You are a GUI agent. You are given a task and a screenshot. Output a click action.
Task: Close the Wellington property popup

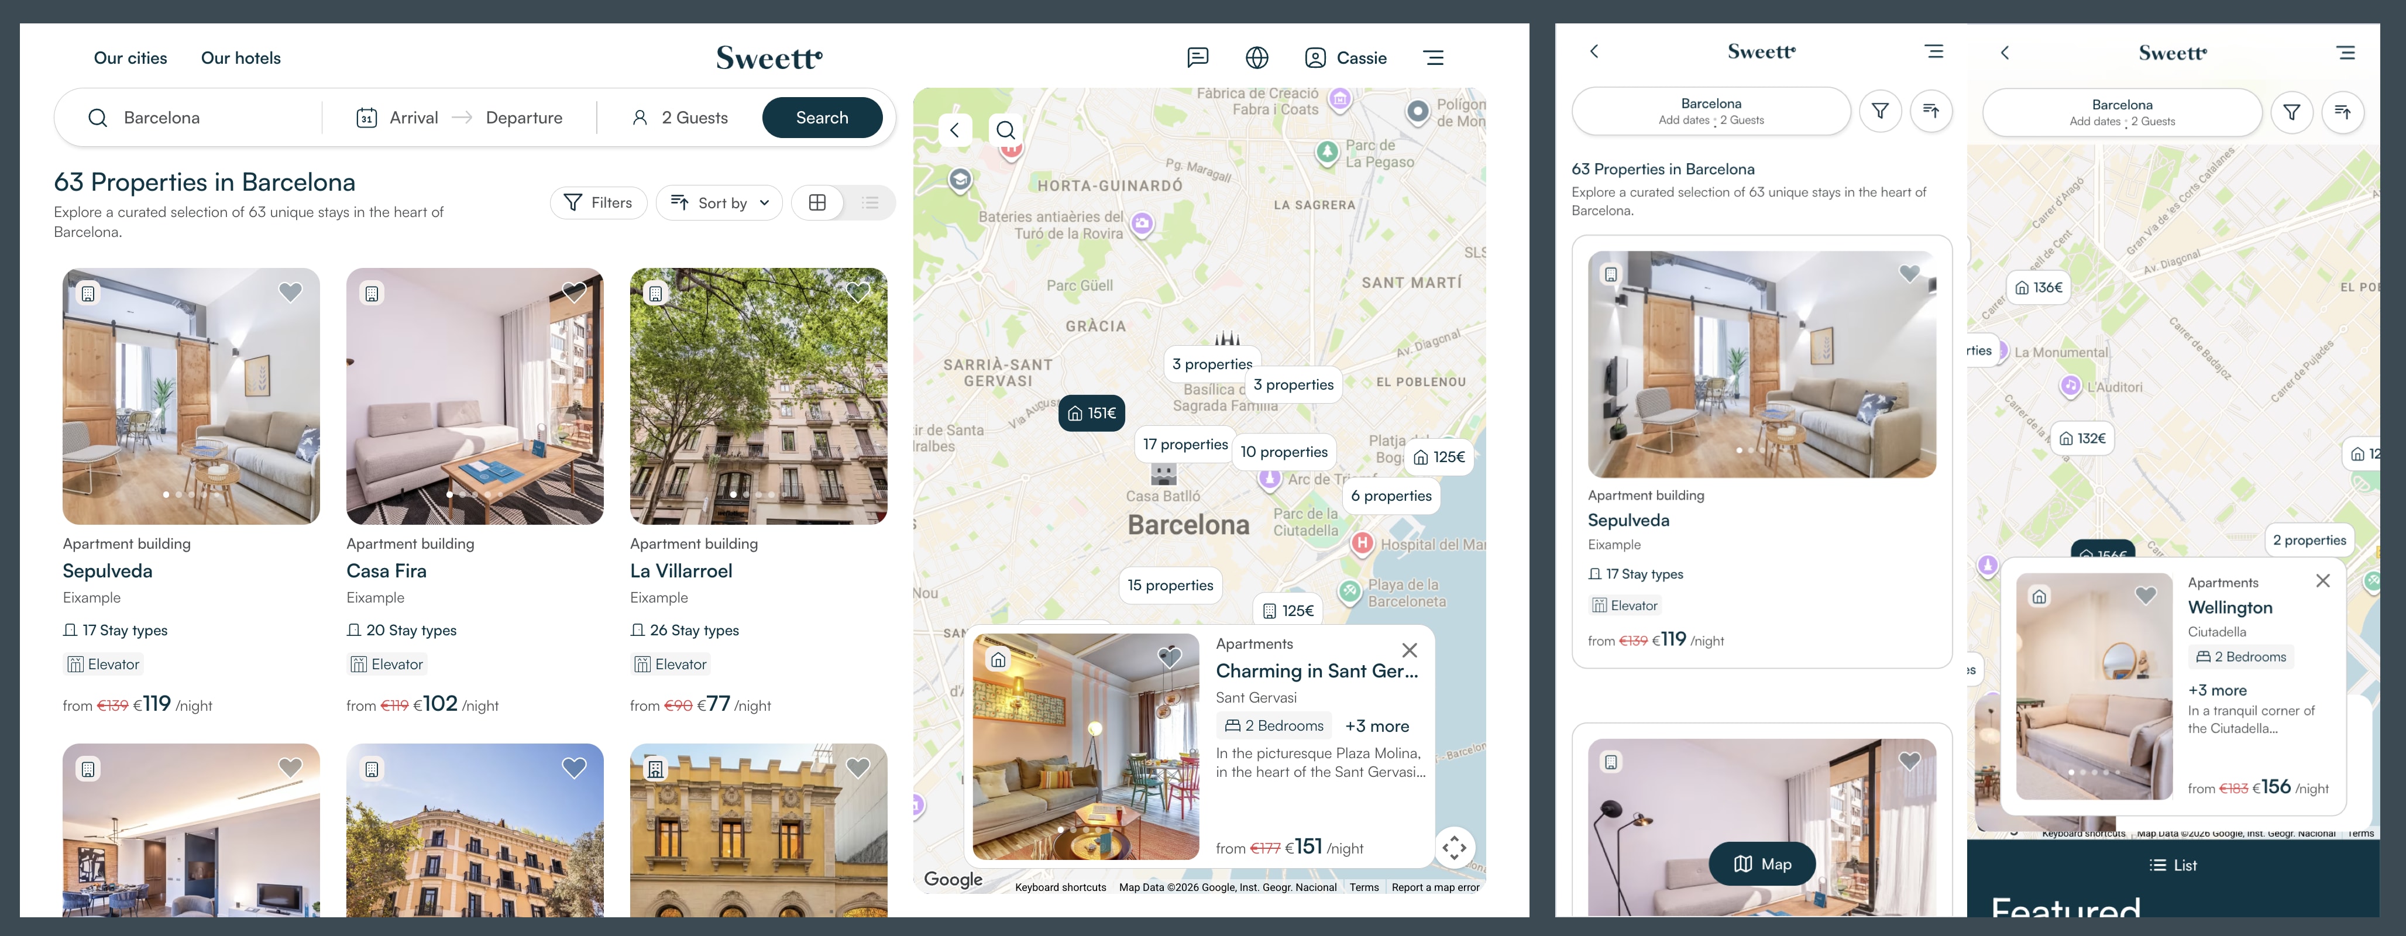[x=2323, y=581]
